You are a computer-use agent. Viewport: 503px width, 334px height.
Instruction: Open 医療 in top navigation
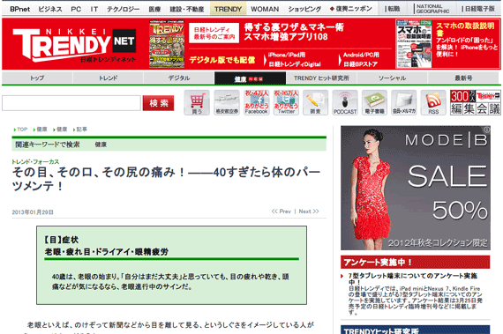(x=154, y=9)
